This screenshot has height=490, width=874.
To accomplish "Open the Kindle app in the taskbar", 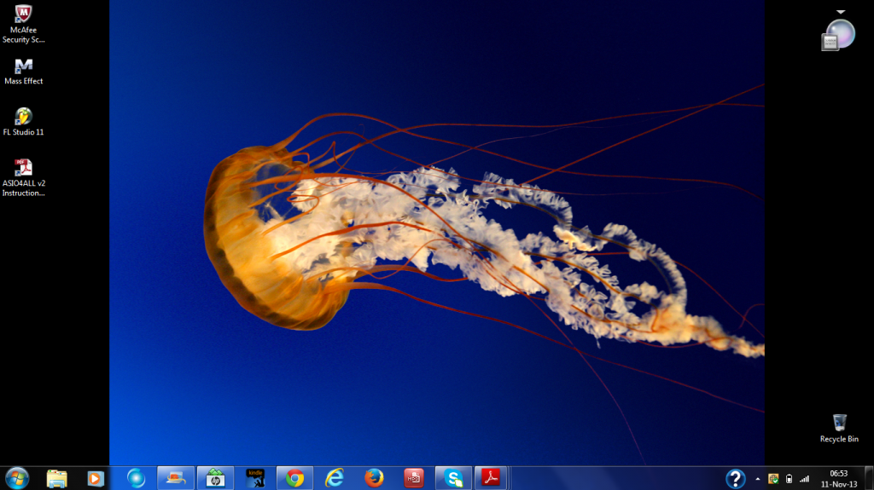I will tap(255, 478).
